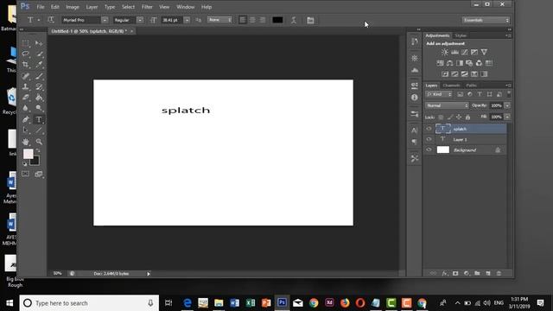Align text left
The width and height of the screenshot is (553, 311).
click(243, 20)
